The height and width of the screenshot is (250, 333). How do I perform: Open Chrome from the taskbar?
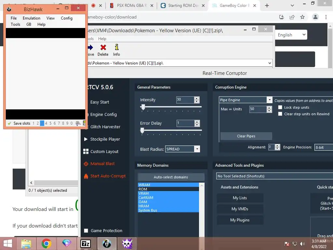[46, 243]
